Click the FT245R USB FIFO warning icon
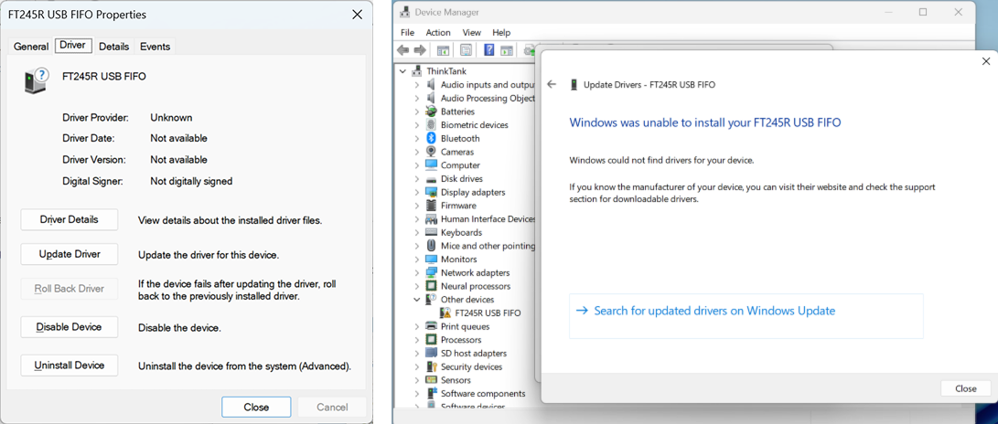The height and width of the screenshot is (424, 998). coord(446,313)
